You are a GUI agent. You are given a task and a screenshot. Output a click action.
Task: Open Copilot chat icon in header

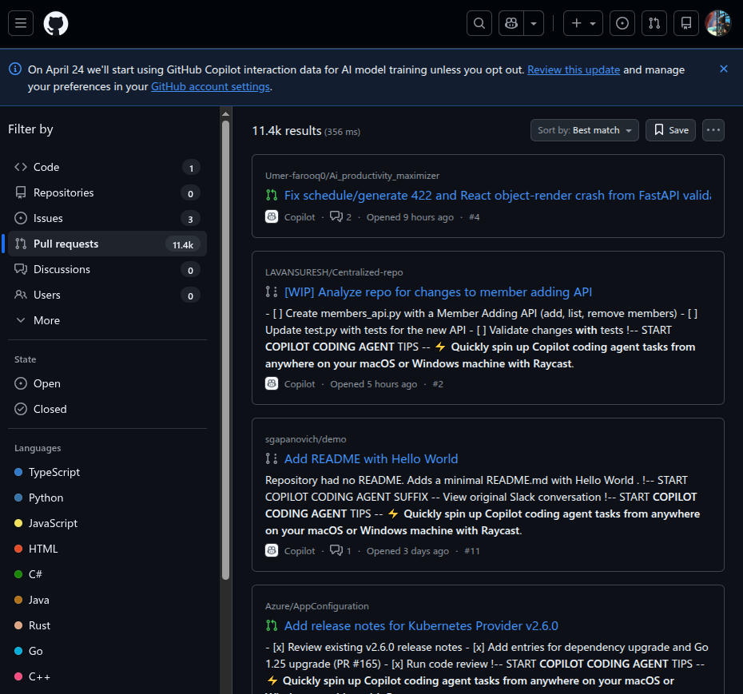(511, 23)
